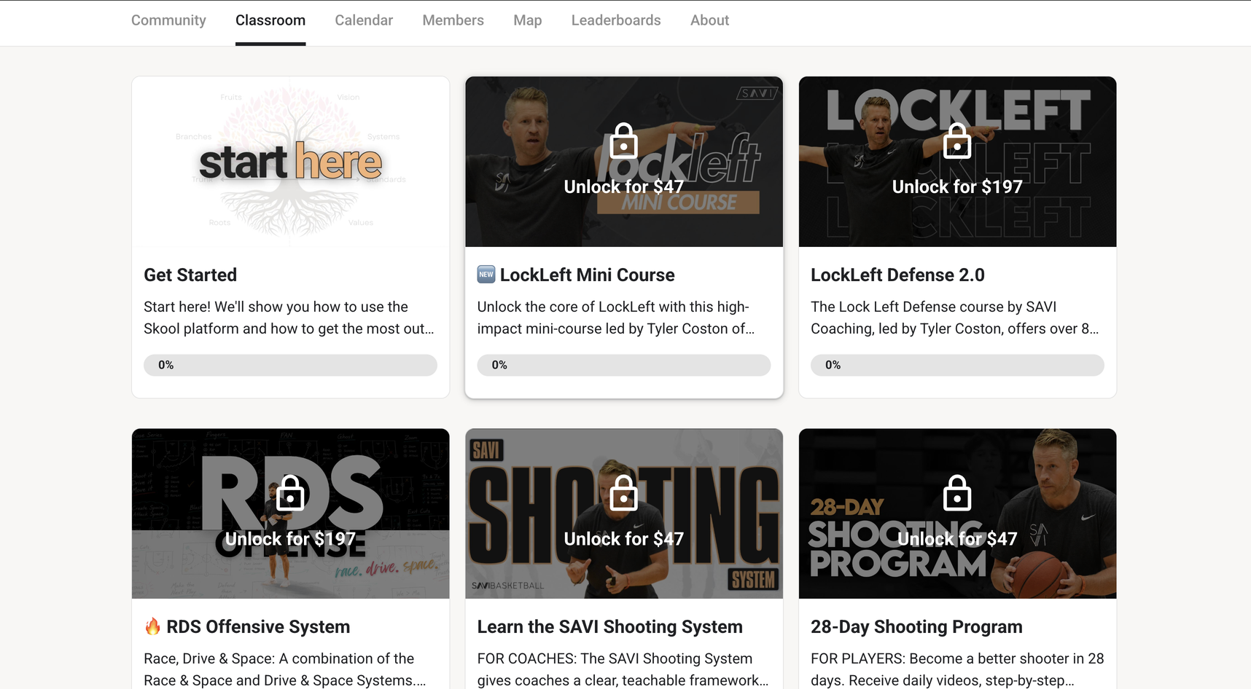Screen dimensions: 1251x689
Task: Click the NEW badge icon beside LockLeft Mini Course
Action: 486,275
